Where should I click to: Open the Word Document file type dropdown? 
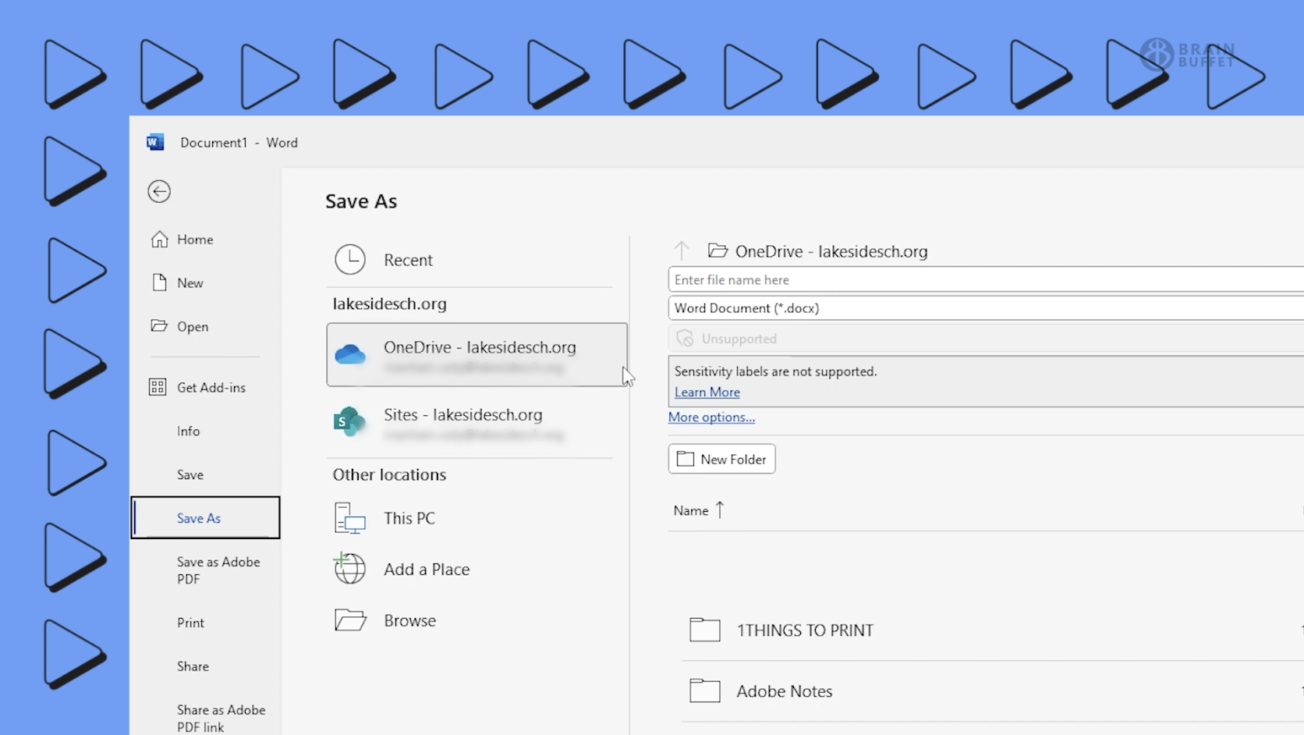tap(984, 308)
